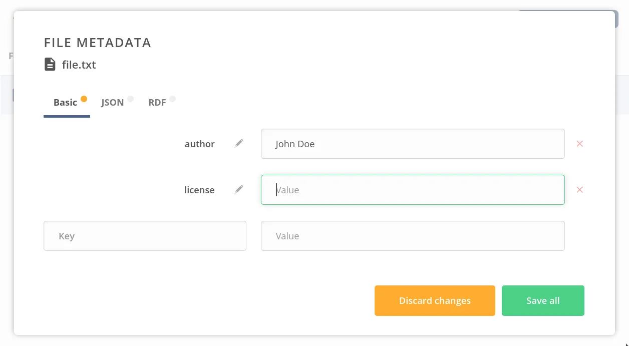
Task: Click the empty Key input field
Action: [145, 236]
